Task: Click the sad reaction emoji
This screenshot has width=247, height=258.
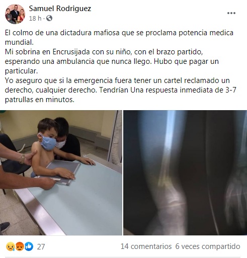Action: coord(10,246)
